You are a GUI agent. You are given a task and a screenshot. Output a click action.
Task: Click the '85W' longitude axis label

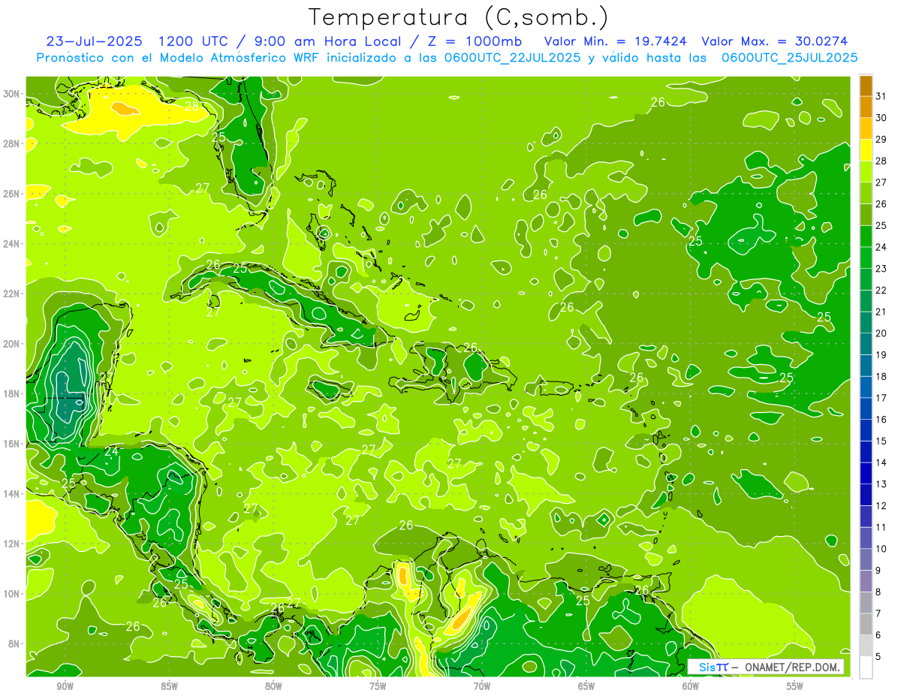[x=169, y=687]
